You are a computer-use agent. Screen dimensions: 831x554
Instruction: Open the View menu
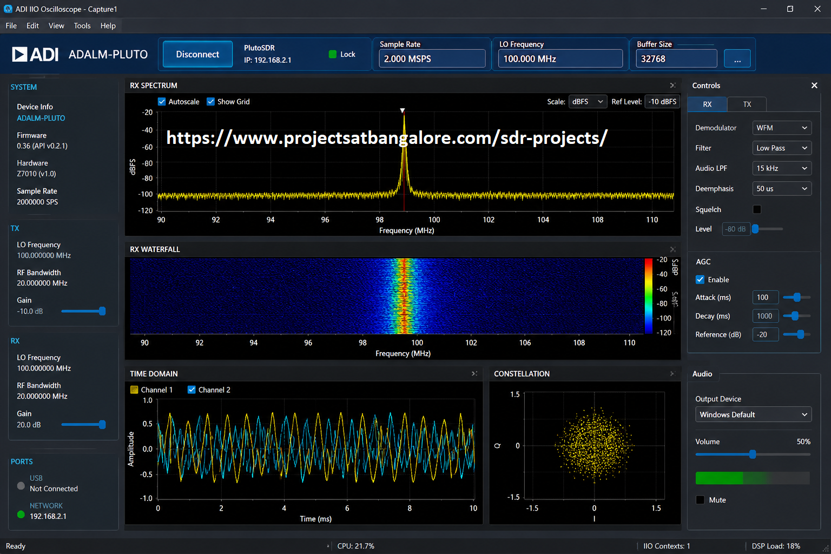56,25
